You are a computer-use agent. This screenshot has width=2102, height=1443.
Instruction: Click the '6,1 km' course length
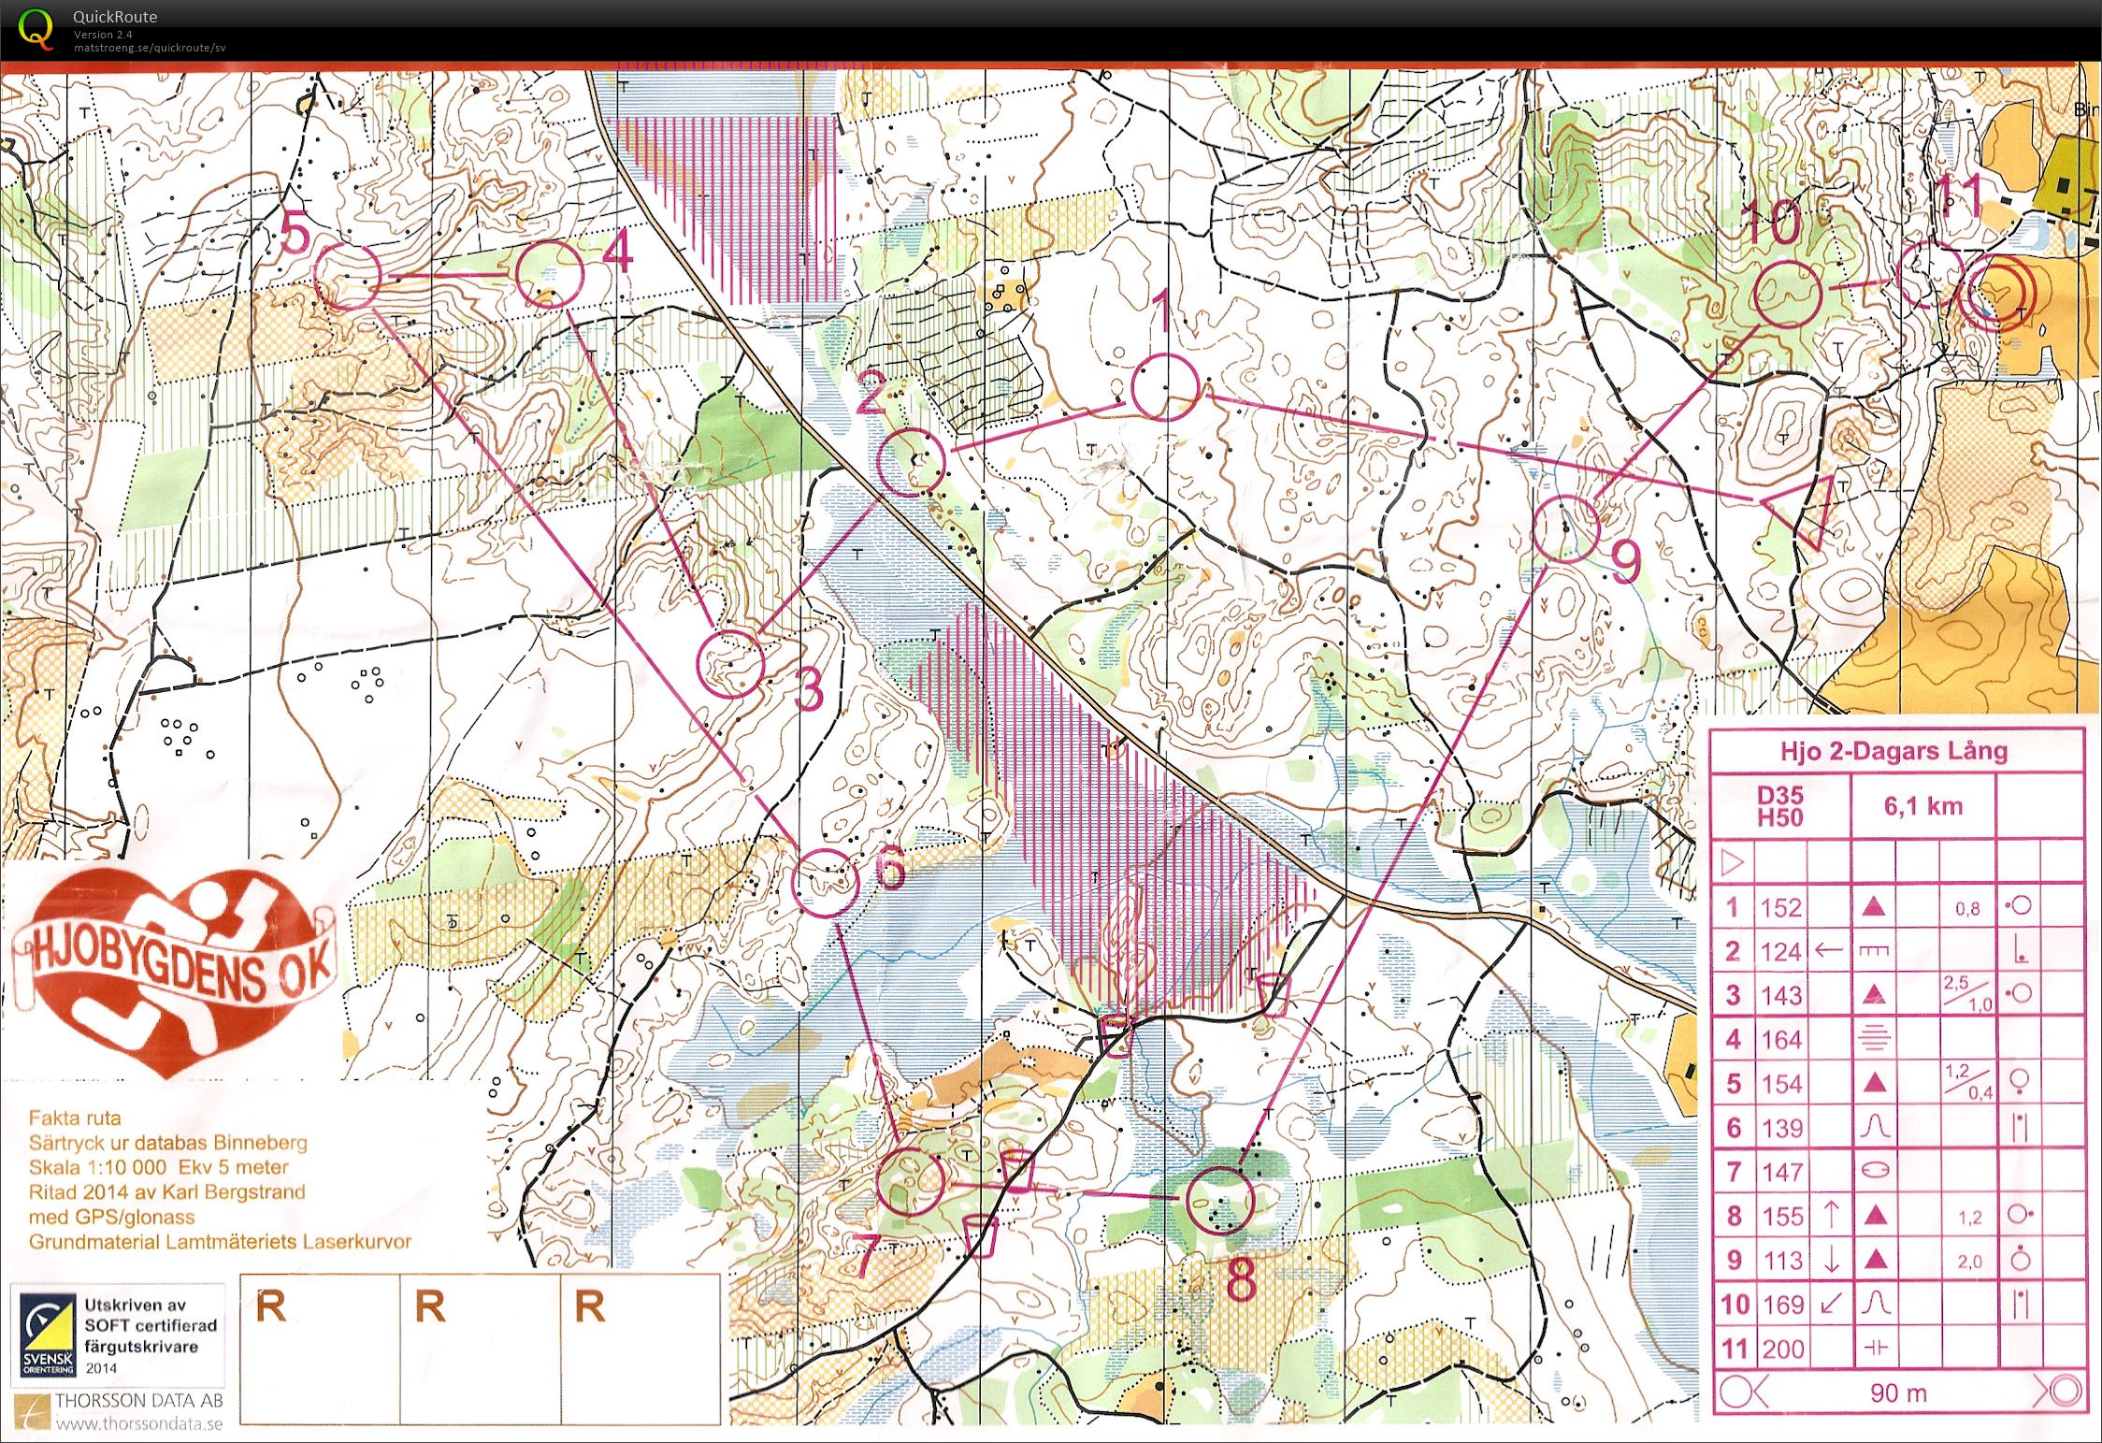point(1922,806)
